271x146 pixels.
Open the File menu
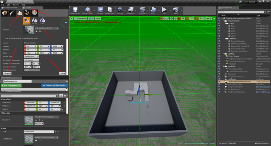(x=3, y=5)
